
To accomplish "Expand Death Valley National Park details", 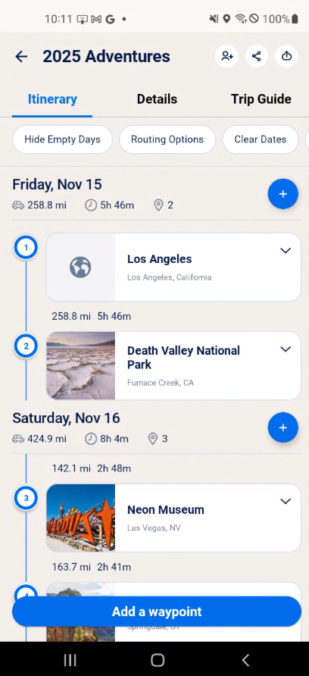I will coord(286,349).
